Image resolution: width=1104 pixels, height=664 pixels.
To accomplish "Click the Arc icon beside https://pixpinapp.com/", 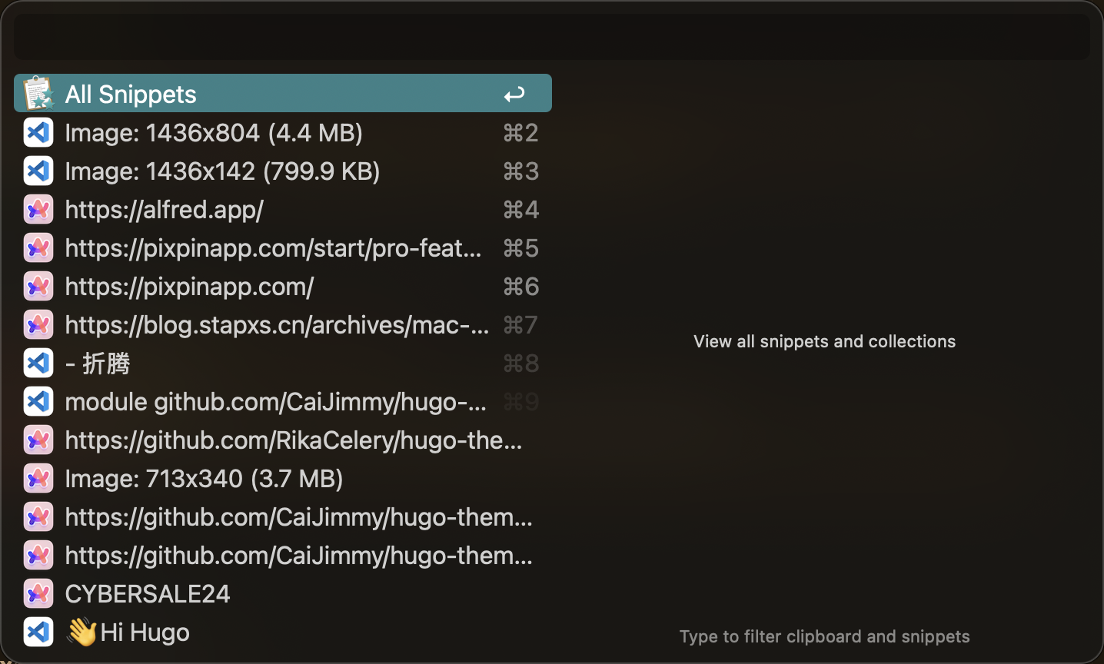I will pyautogui.click(x=38, y=287).
